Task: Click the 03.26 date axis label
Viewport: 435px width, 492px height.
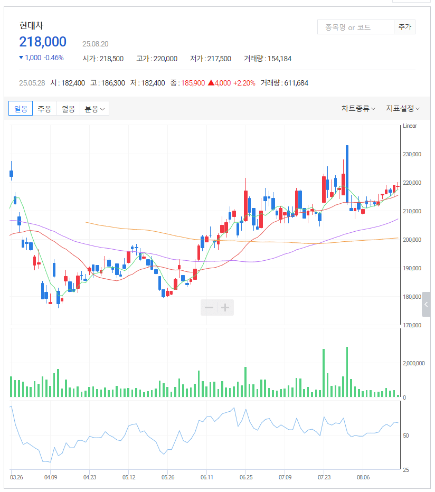Action: 16,477
